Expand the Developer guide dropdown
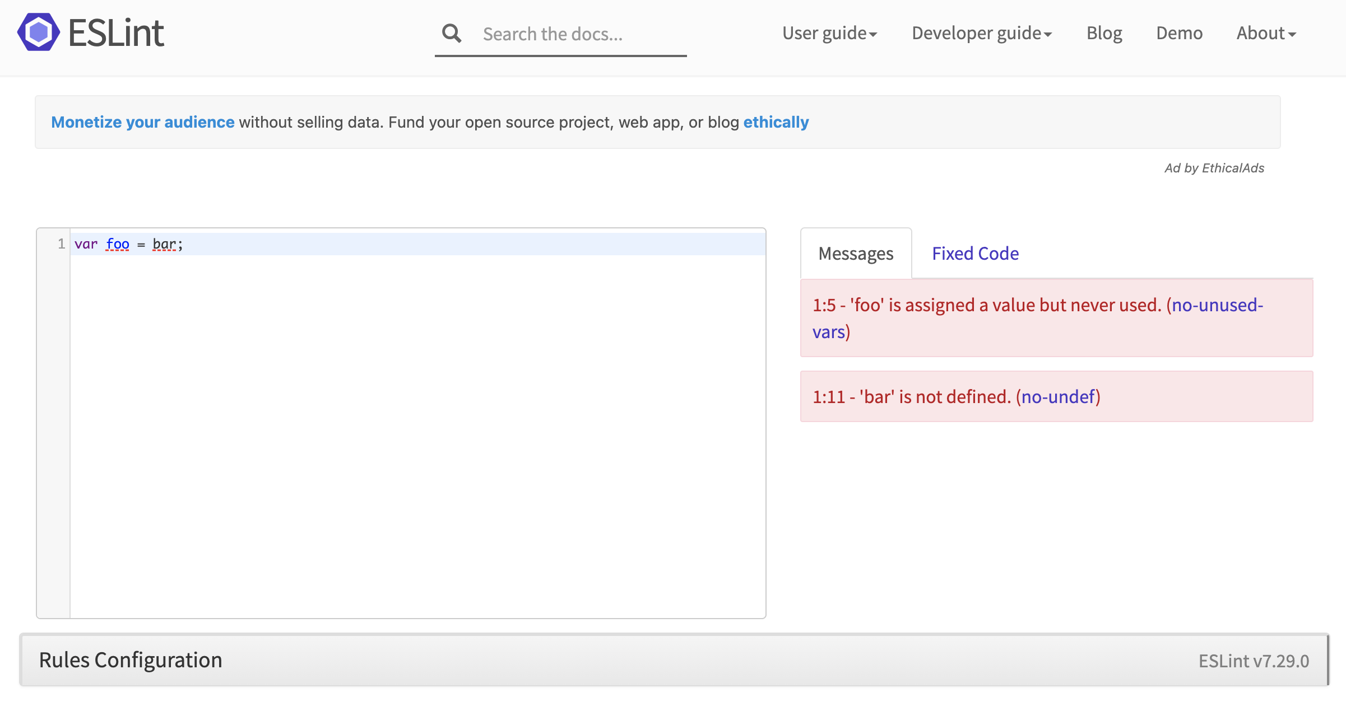Viewport: 1346px width, 702px height. (981, 34)
